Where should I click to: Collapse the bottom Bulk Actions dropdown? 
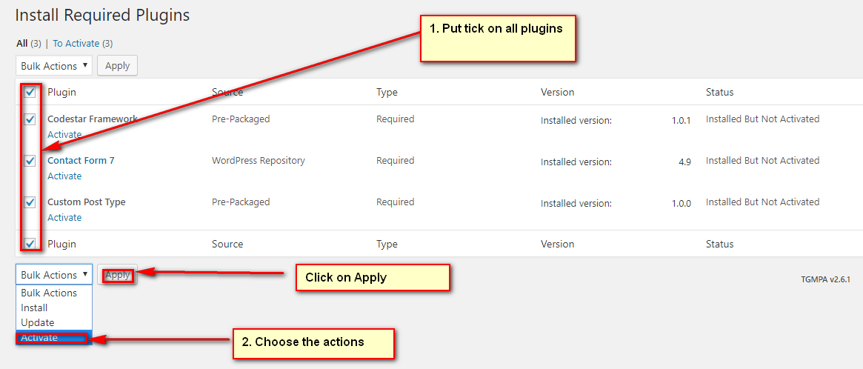54,274
